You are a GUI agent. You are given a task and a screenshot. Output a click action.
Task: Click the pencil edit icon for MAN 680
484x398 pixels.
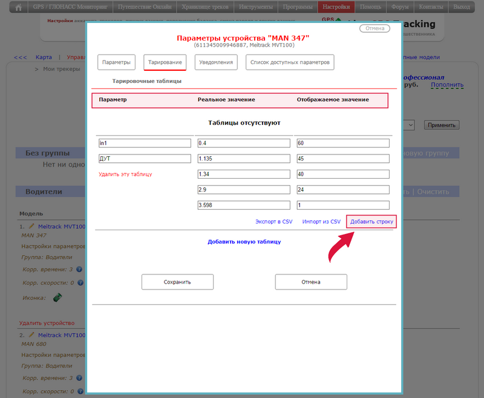tap(32, 334)
